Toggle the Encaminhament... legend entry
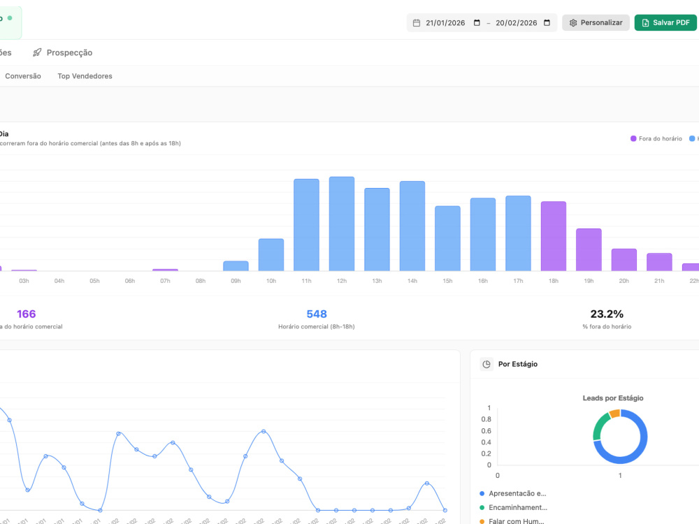 (x=513, y=507)
